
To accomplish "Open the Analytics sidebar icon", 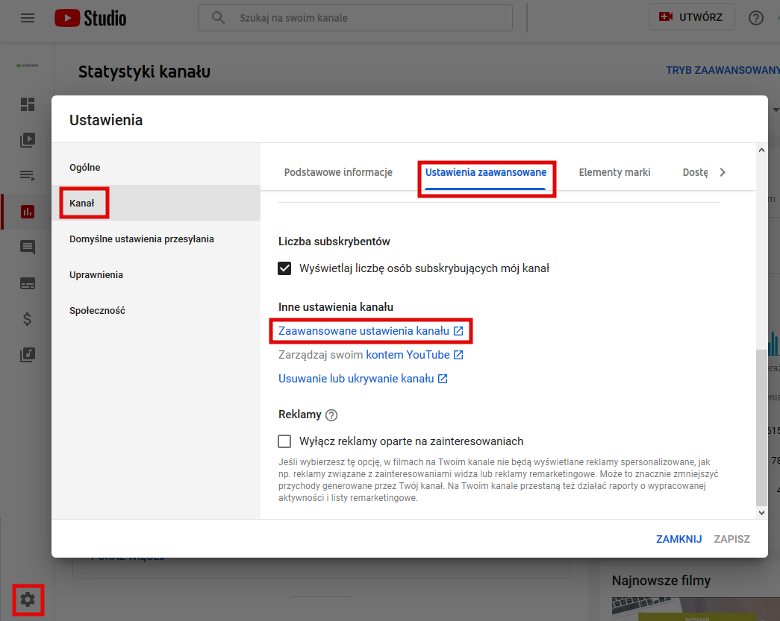I will (x=28, y=212).
